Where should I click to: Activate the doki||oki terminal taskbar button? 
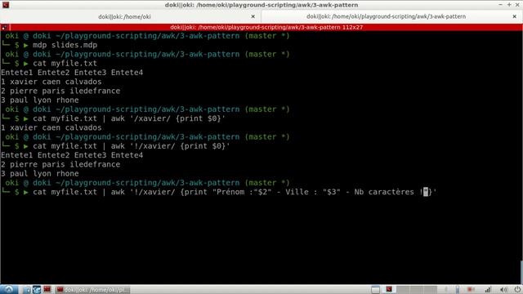click(x=92, y=290)
